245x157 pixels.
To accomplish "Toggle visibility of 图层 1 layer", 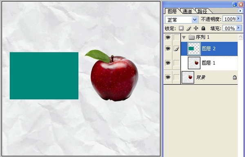I will tap(168, 63).
